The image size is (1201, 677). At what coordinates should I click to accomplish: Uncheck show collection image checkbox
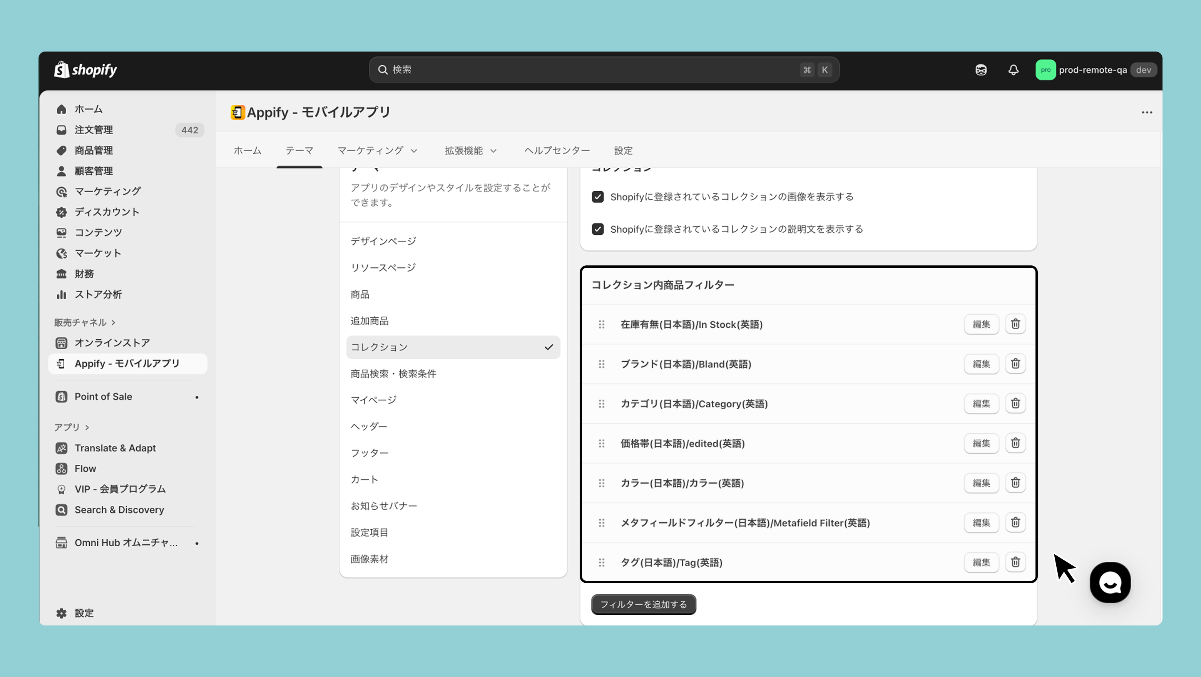pyautogui.click(x=598, y=197)
